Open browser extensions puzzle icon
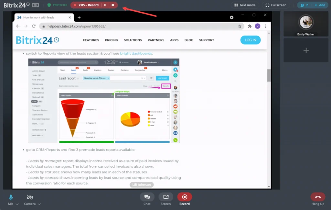The image size is (331, 210). (x=250, y=26)
